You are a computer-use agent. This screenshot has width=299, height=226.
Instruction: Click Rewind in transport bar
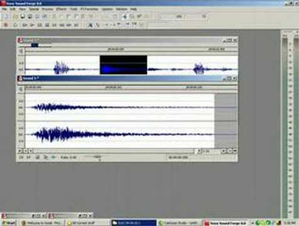click(x=62, y=25)
